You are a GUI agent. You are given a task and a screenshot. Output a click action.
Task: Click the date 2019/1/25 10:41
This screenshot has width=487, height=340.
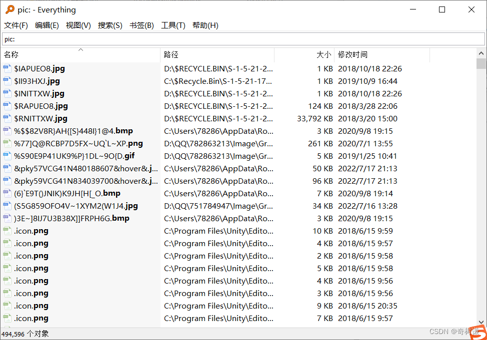(x=367, y=156)
